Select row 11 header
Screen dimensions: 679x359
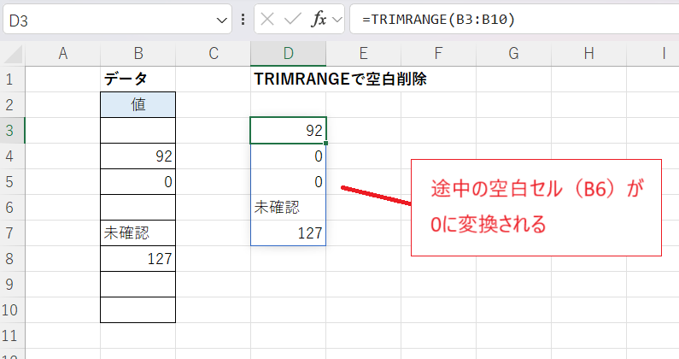[12, 336]
